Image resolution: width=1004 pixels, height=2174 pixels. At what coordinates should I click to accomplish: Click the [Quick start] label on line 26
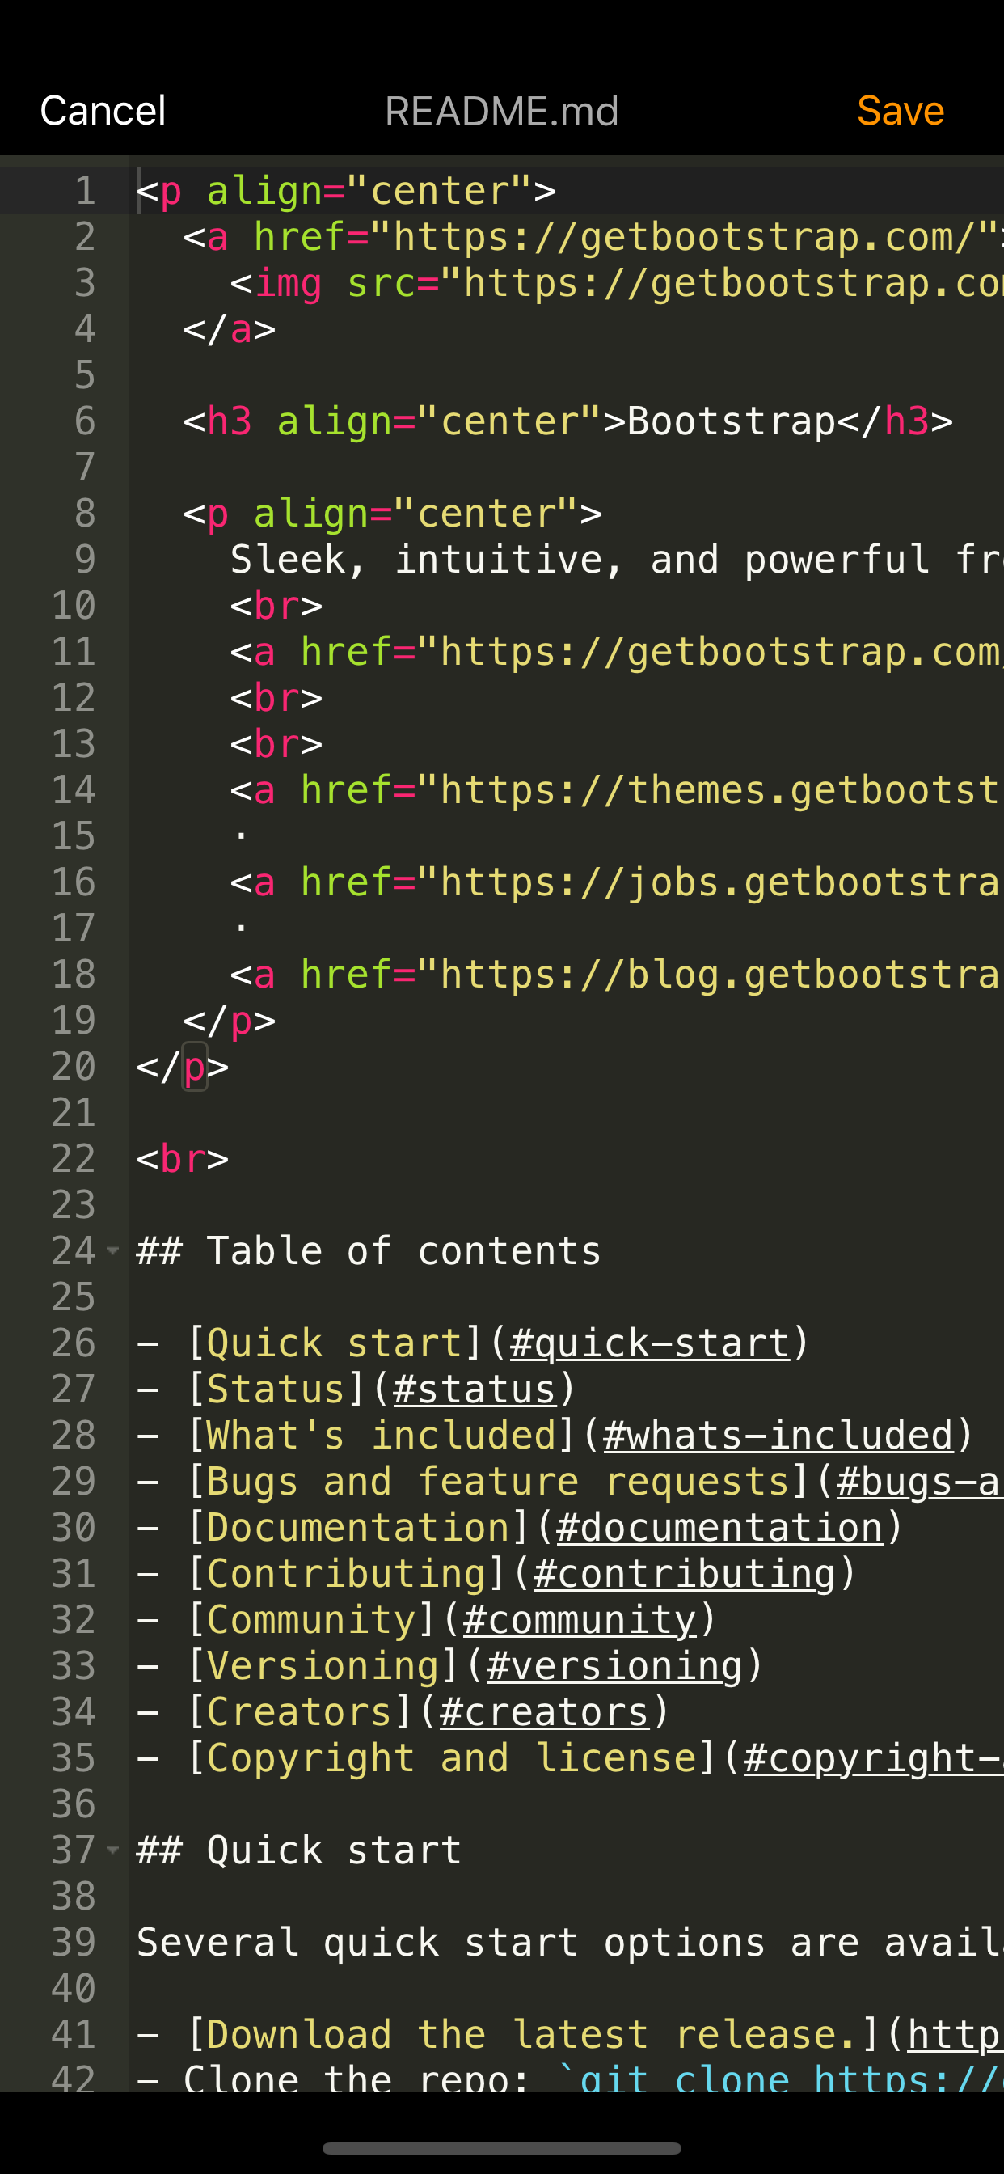pyautogui.click(x=334, y=1343)
